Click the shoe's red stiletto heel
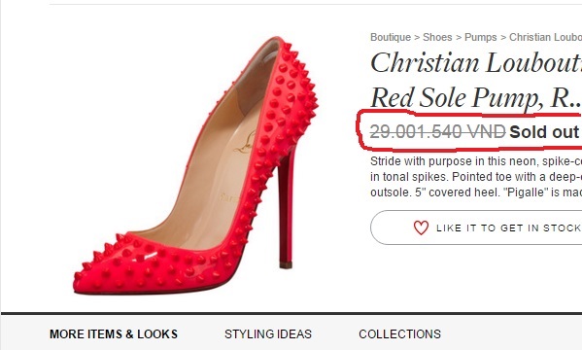 coord(286,208)
